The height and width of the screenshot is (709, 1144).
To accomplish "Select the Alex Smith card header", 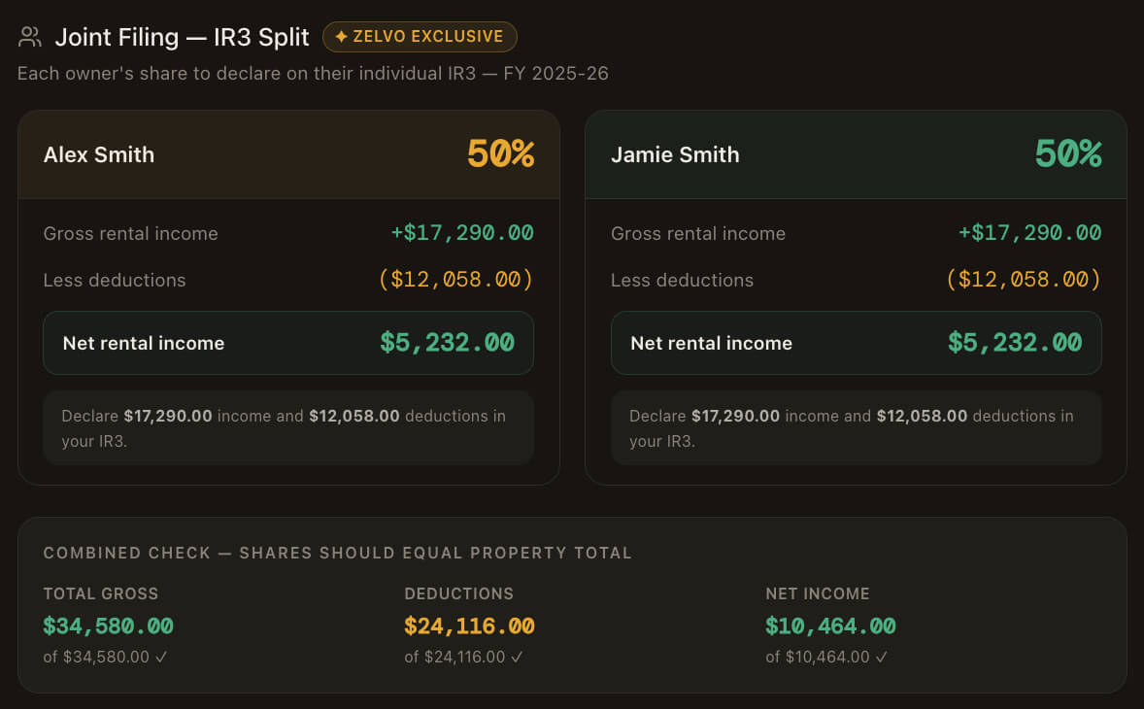I will 288,153.
